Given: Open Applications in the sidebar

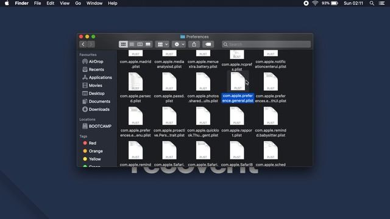Looking at the screenshot, I should (100, 77).
